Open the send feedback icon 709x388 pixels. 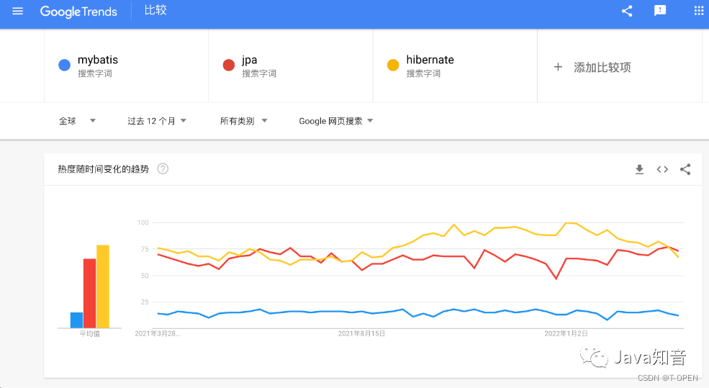pyautogui.click(x=660, y=11)
